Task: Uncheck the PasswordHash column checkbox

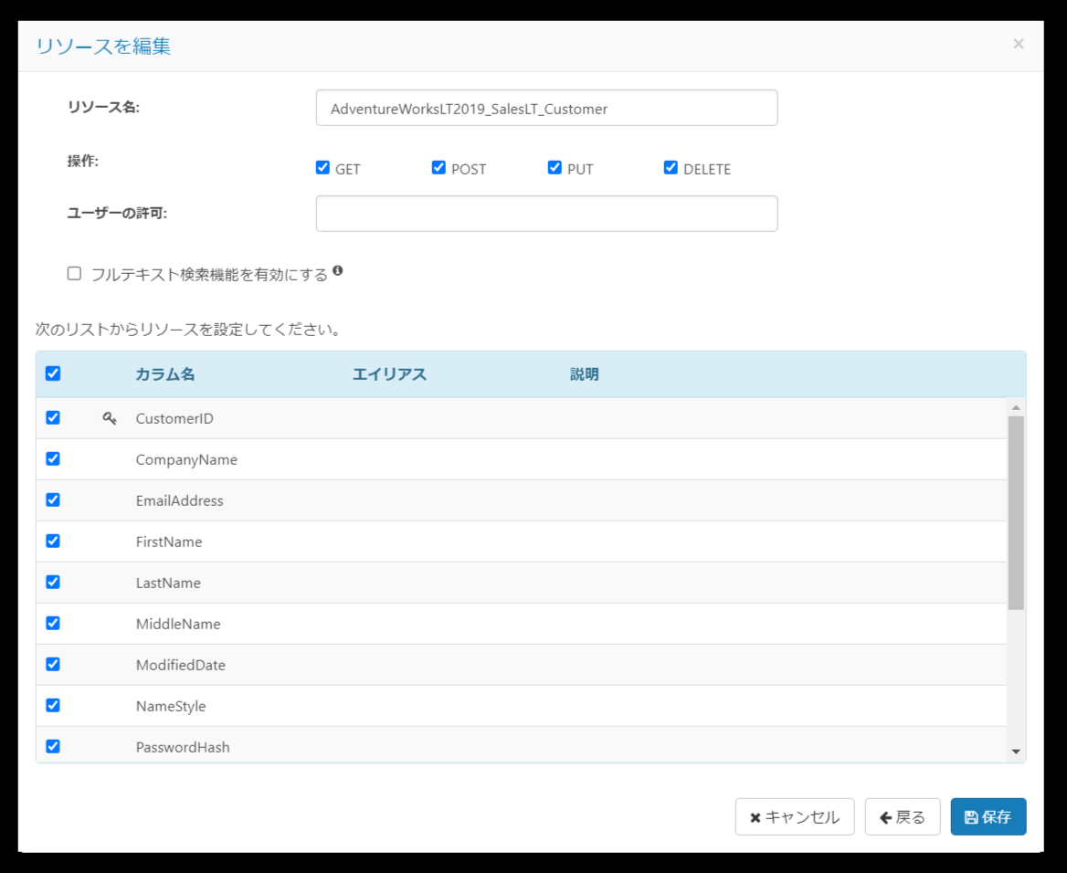Action: (53, 746)
